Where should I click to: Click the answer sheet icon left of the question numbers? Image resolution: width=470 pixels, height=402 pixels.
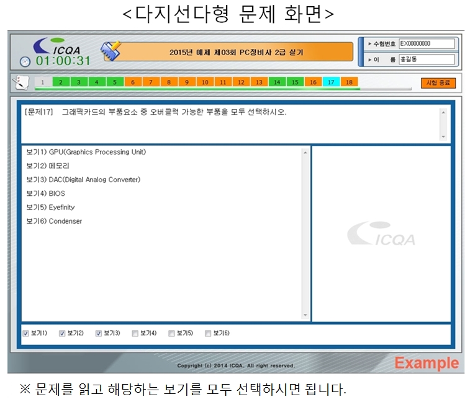click(x=20, y=82)
